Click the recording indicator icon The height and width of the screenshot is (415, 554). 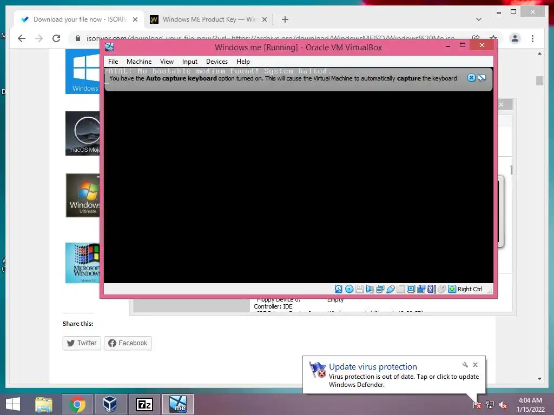[421, 289]
